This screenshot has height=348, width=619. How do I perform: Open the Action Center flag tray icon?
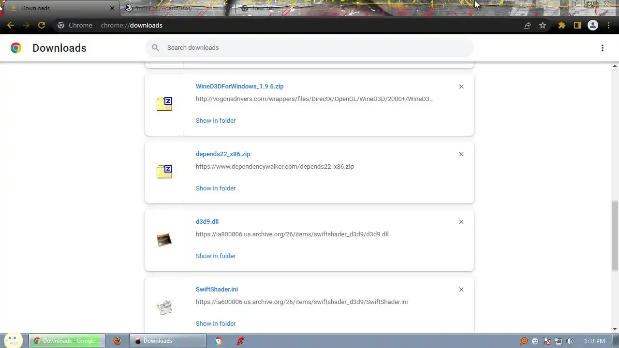click(x=547, y=341)
